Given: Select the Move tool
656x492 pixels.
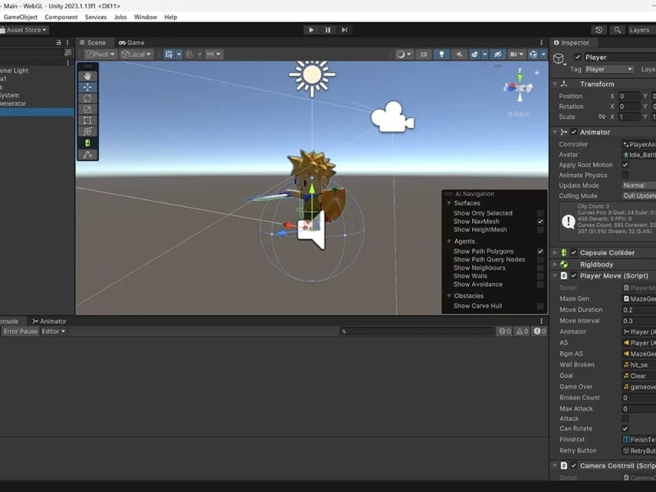Looking at the screenshot, I should tap(87, 87).
